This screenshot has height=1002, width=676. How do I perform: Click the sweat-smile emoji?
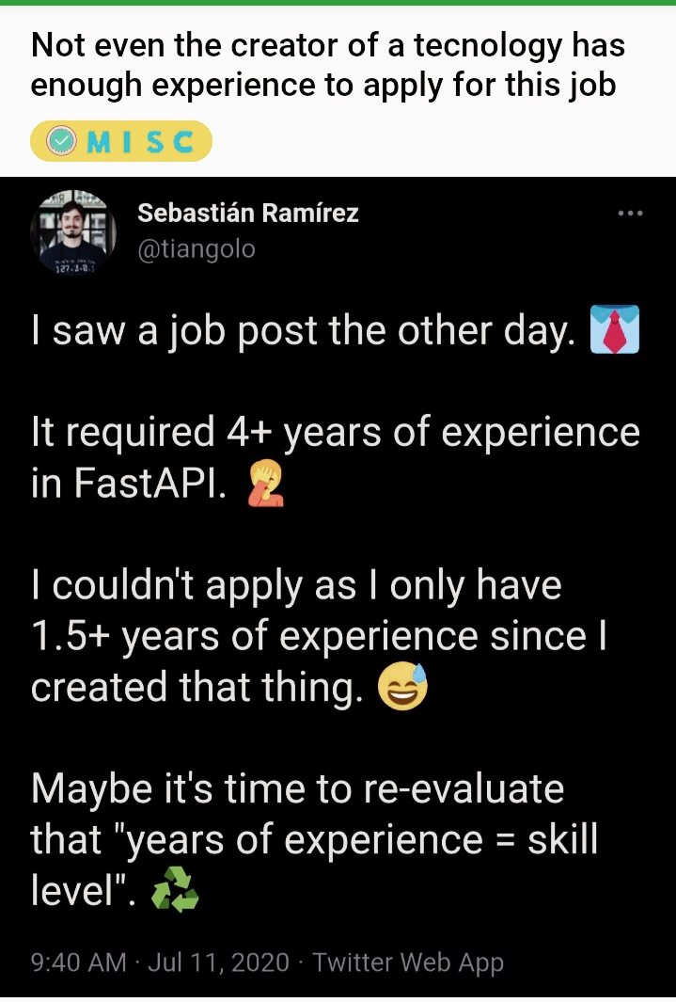[x=401, y=688]
